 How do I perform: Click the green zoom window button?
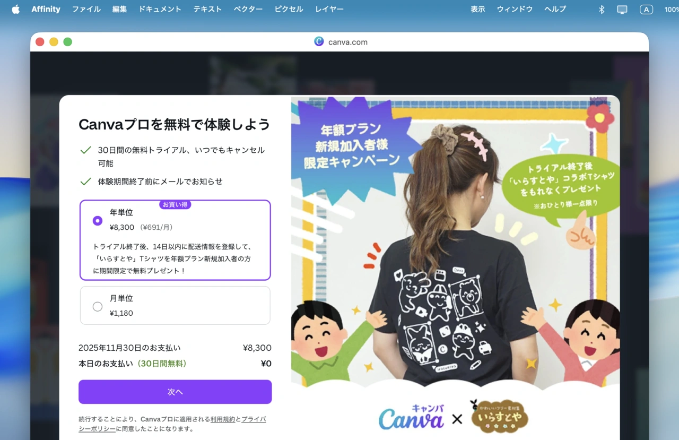(x=67, y=42)
